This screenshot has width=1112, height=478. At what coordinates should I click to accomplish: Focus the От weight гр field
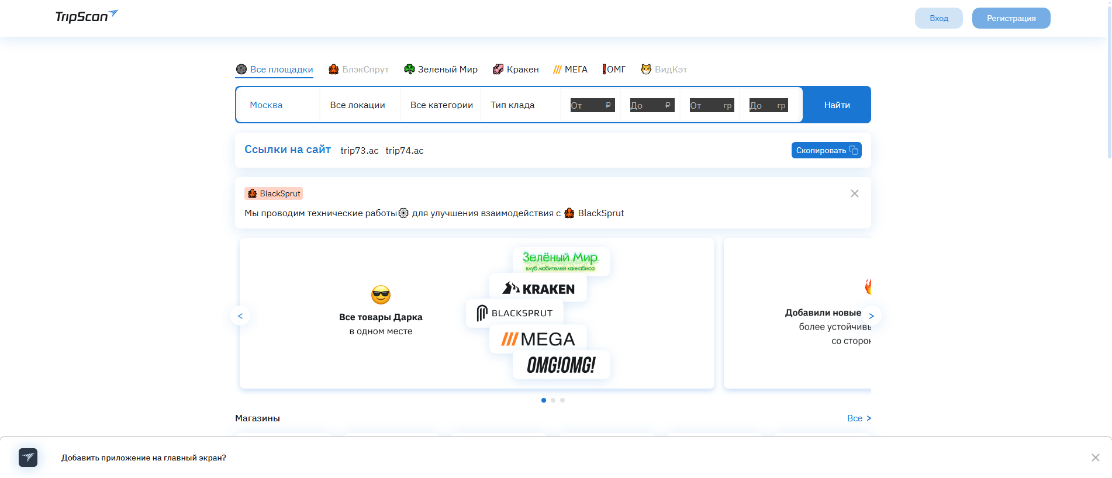tap(712, 105)
